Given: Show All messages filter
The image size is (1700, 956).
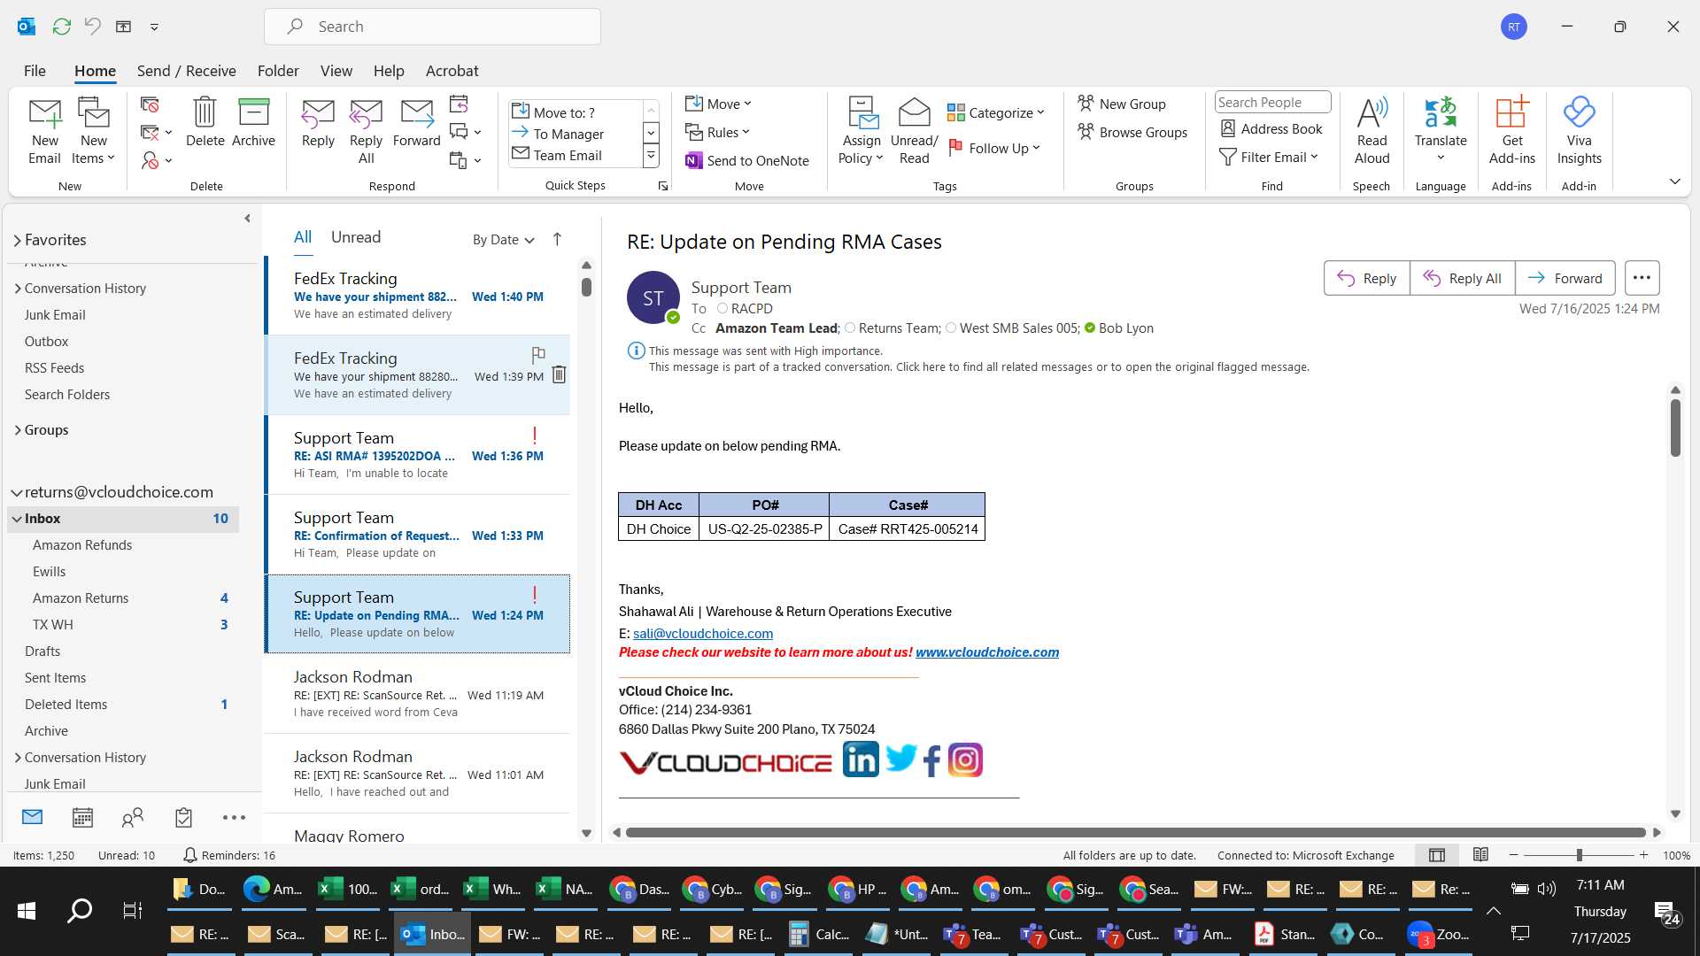Looking at the screenshot, I should 303,237.
